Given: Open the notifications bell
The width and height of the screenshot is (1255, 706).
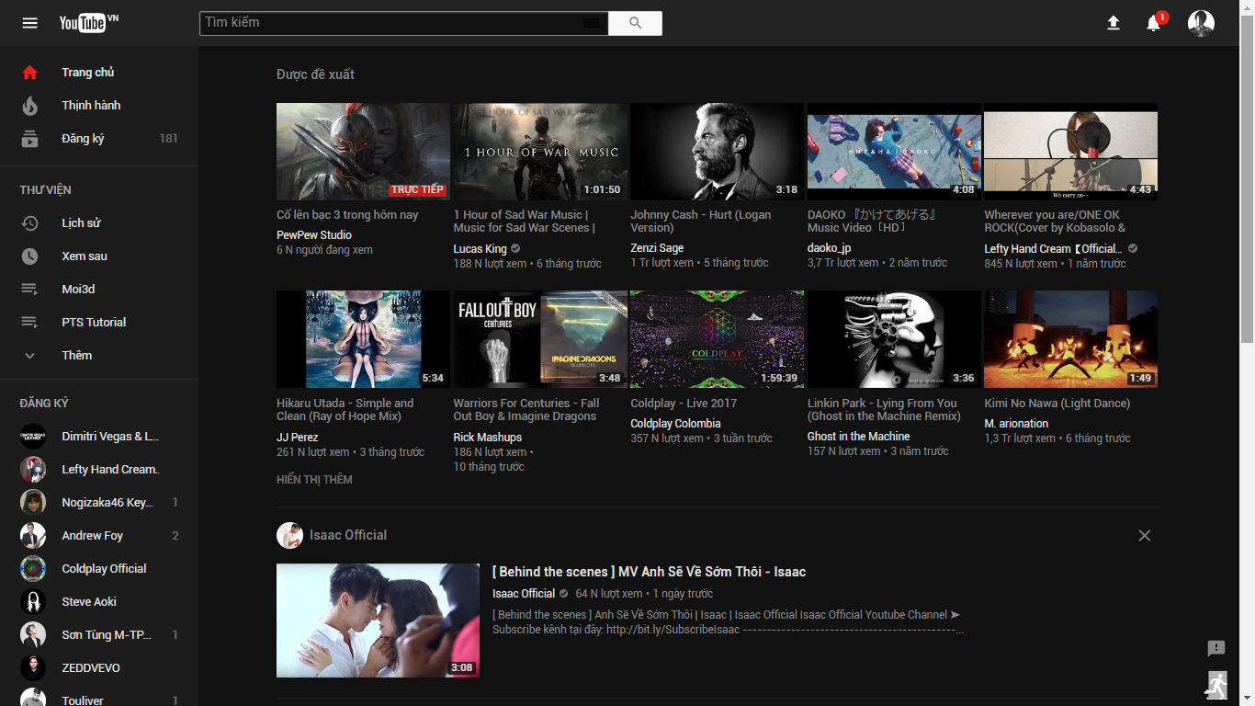Looking at the screenshot, I should coord(1154,23).
